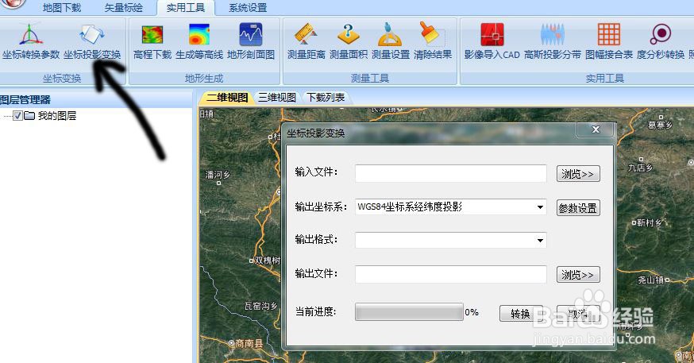Click the 潘河乡 map label
The image size is (694, 363).
(x=218, y=175)
